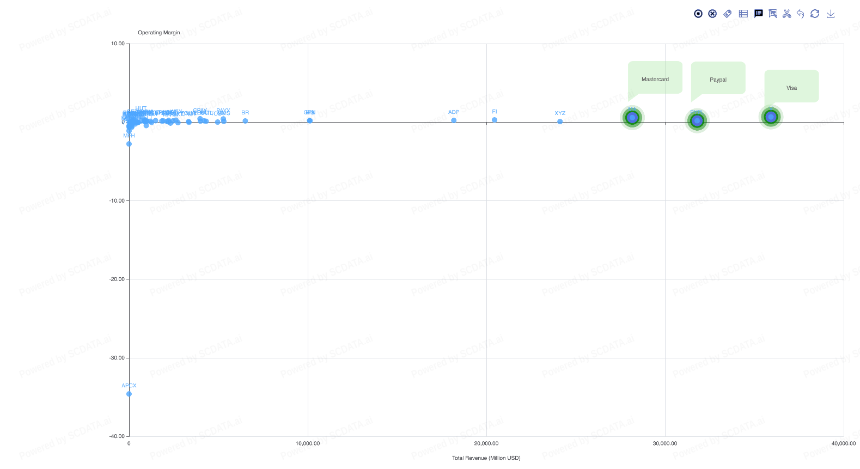Toggle the filled speech bubble annotation icon
The image size is (860, 469).
pos(758,14)
